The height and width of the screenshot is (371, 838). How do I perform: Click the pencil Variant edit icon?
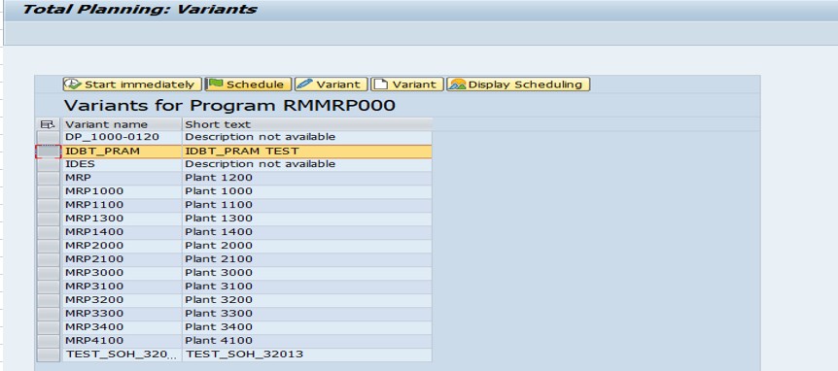click(x=304, y=84)
